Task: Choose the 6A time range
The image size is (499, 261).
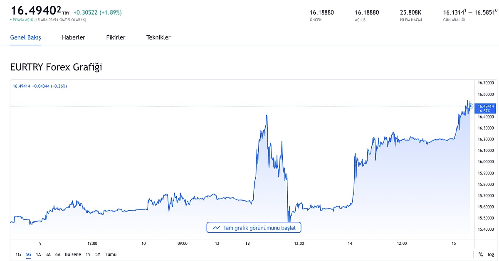Action: [x=58, y=254]
